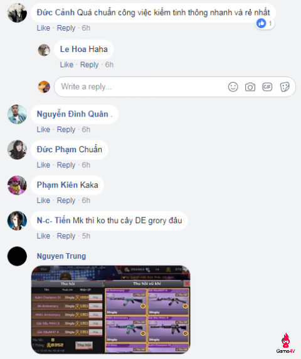Reply to Đức Phạm's comment
The width and height of the screenshot is (301, 359).
66,165
